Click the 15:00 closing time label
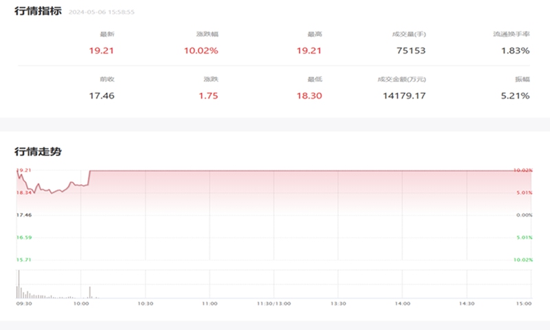The image size is (550, 330). 525,303
